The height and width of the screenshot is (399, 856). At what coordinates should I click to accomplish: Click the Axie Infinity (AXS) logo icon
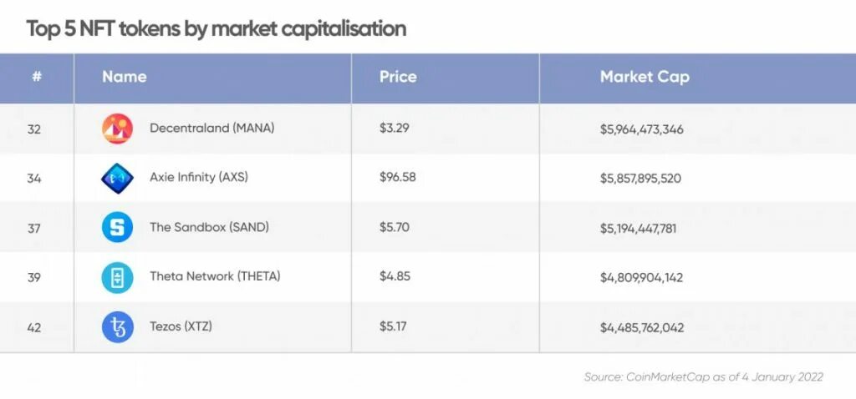click(x=117, y=178)
